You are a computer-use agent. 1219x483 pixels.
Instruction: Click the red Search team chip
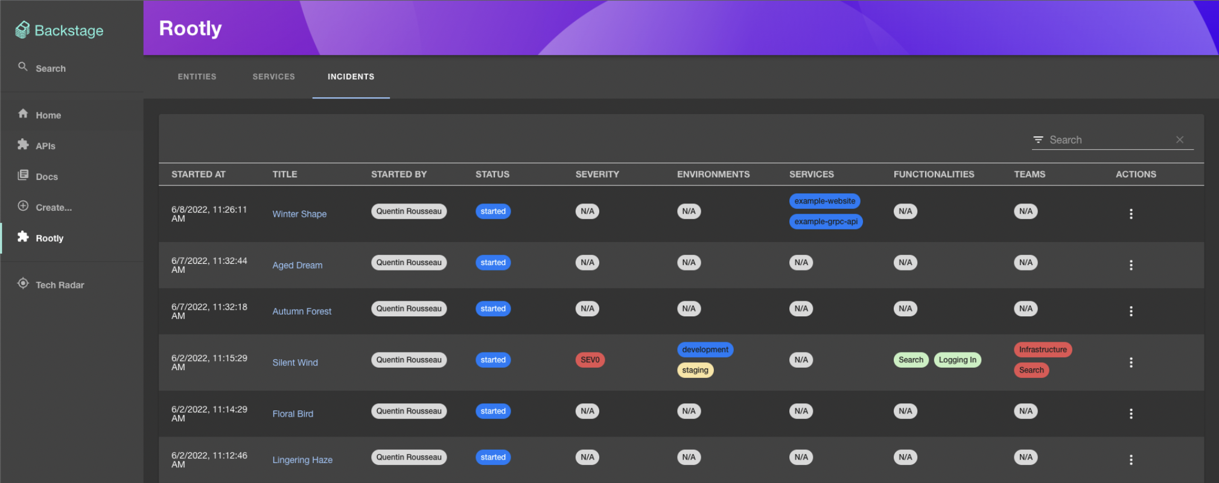coord(1031,370)
